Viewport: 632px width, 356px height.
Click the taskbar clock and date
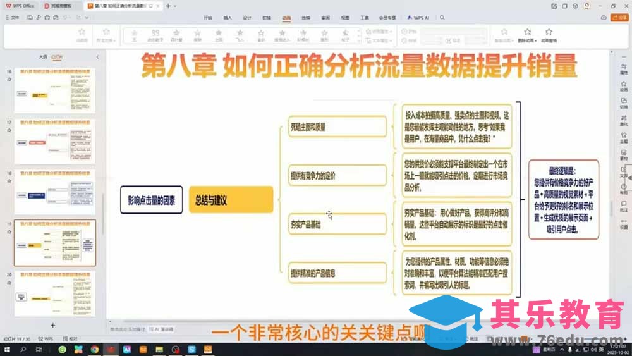[x=617, y=349]
